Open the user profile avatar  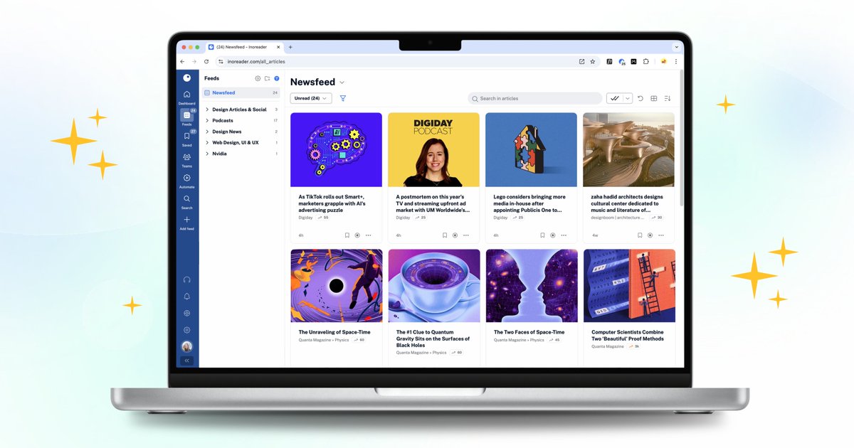point(186,346)
